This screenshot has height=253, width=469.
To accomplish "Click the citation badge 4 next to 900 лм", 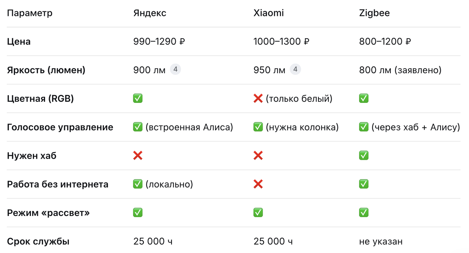I will pos(175,69).
